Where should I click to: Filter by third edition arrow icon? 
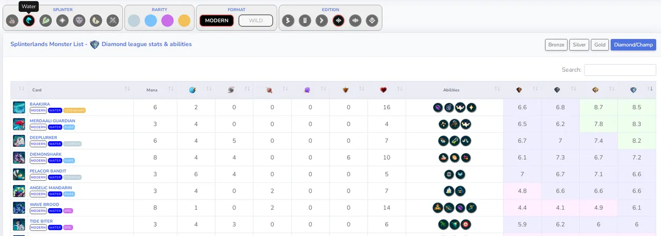click(x=322, y=21)
